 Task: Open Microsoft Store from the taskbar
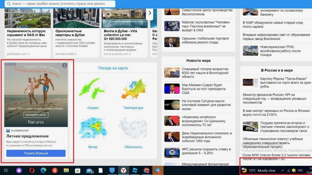coord(77,170)
